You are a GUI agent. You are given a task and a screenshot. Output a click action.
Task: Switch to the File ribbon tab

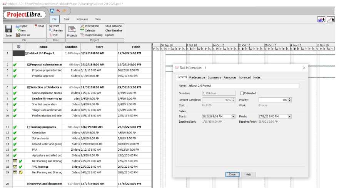tap(55, 19)
